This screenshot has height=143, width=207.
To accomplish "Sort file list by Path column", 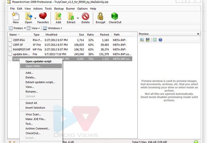I will pyautogui.click(x=122, y=35).
